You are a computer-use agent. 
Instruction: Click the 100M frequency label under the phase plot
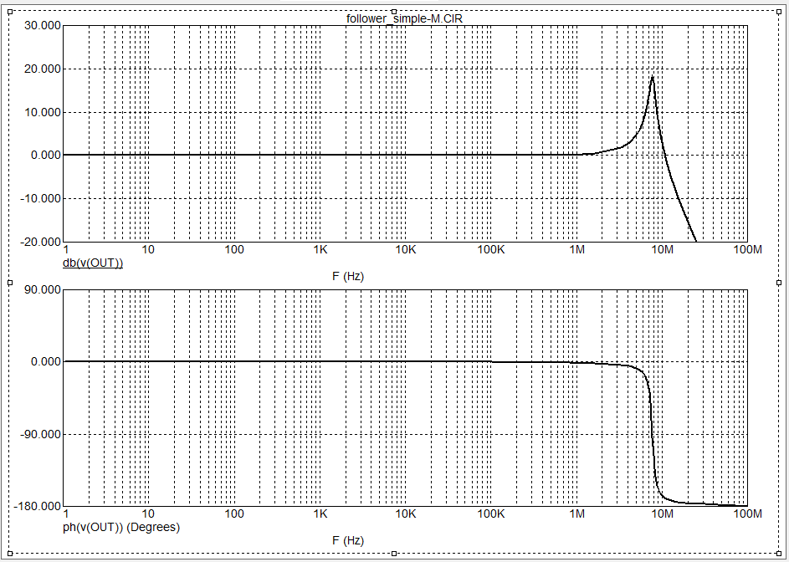tap(748, 513)
